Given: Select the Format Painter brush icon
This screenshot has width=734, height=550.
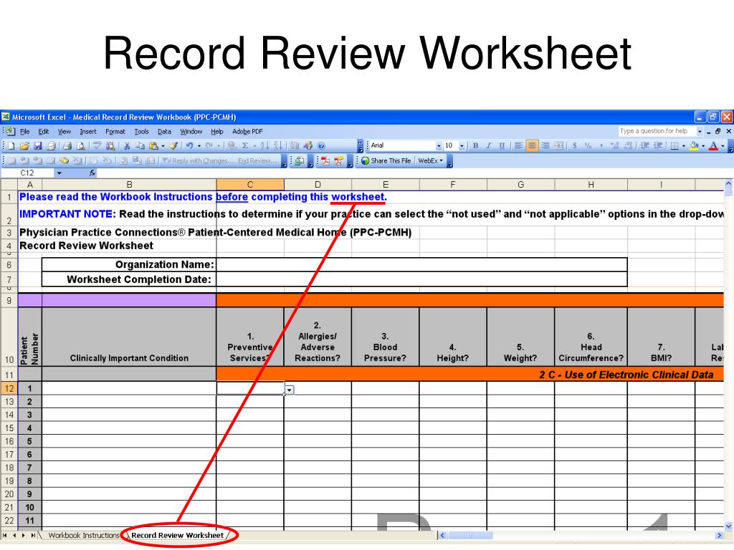Looking at the screenshot, I should click(173, 146).
